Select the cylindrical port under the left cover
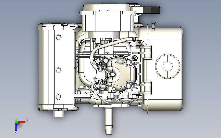 (x=58, y=114)
